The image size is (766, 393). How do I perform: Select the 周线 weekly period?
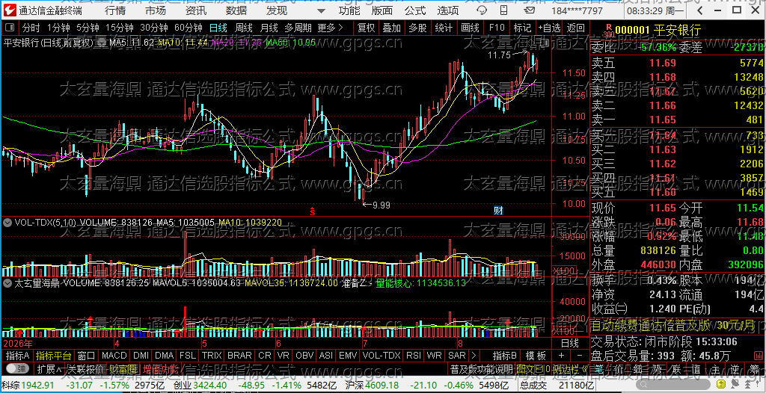pyautogui.click(x=243, y=28)
